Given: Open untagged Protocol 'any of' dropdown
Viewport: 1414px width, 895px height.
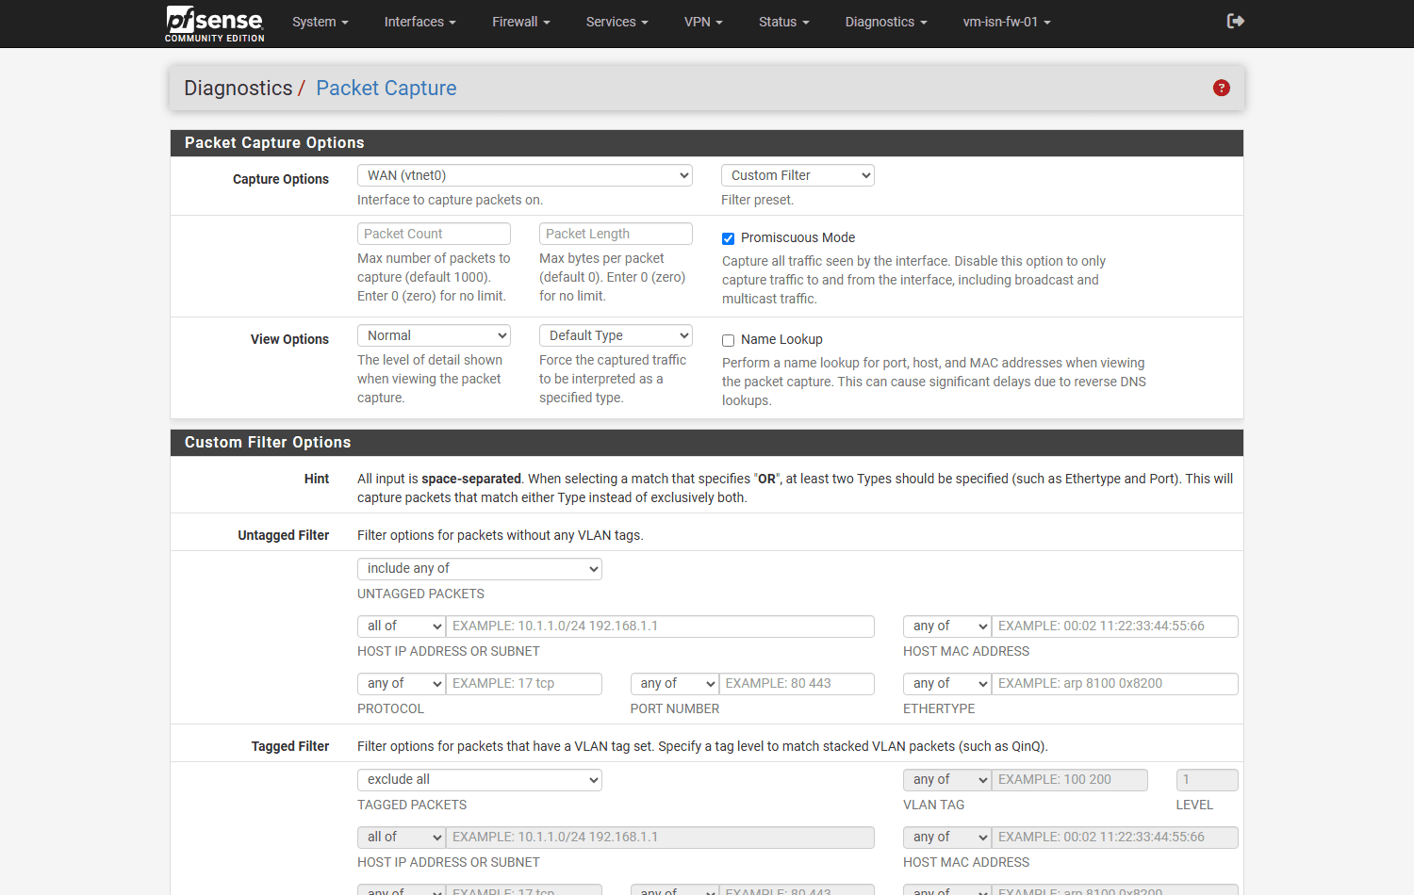Looking at the screenshot, I should [x=402, y=683].
